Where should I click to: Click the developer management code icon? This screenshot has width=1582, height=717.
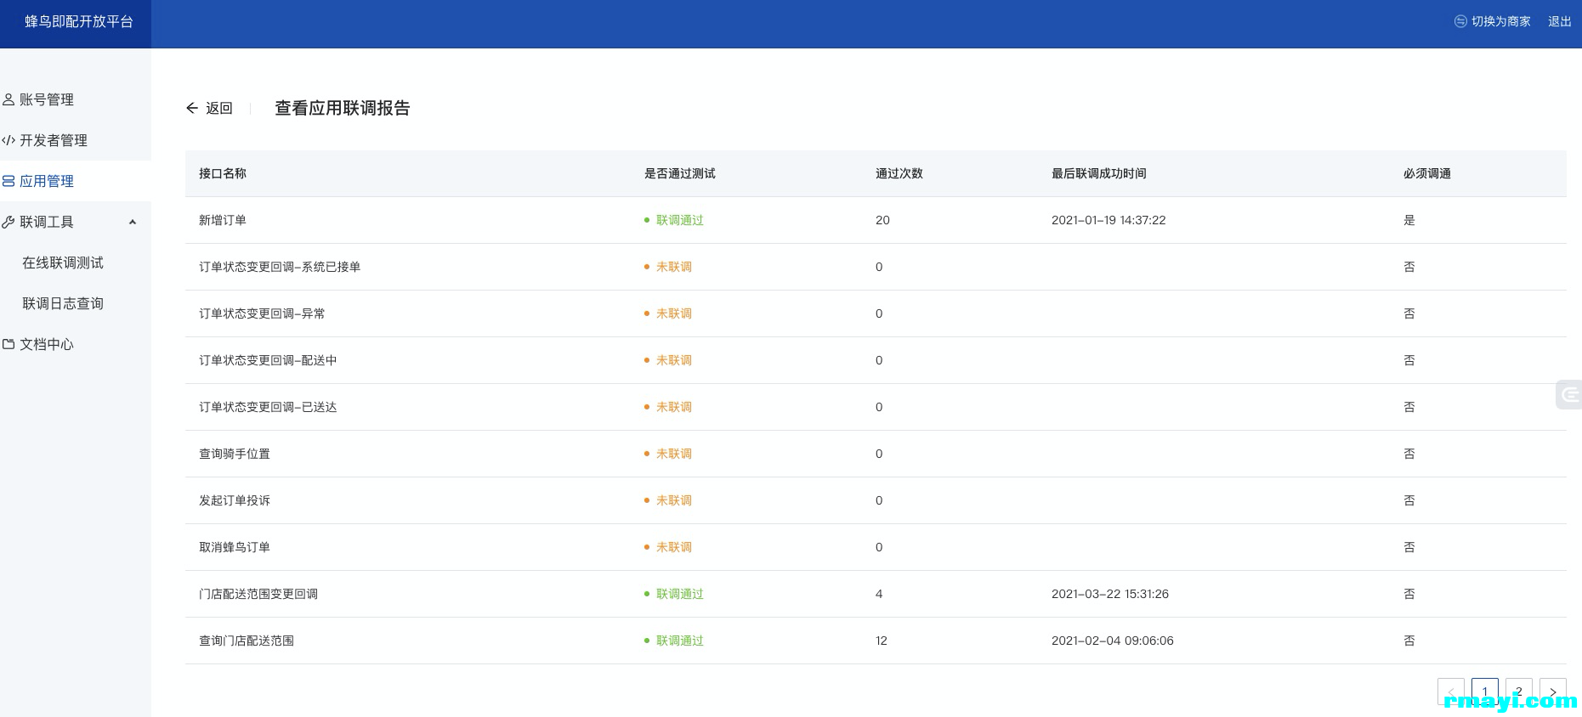9,140
